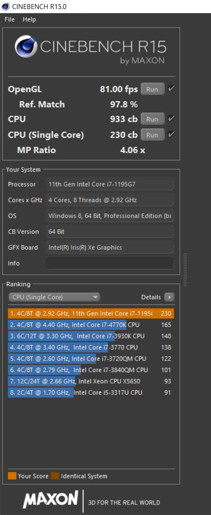Click the empty Info input field
The image size is (211, 515).
click(x=109, y=263)
